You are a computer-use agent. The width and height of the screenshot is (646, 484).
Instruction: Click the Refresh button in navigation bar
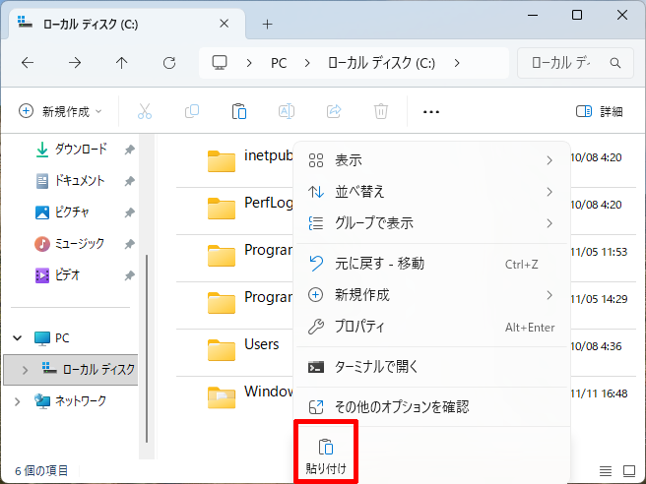click(x=169, y=63)
